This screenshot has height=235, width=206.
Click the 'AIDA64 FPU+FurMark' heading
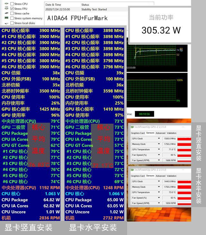(x=78, y=18)
